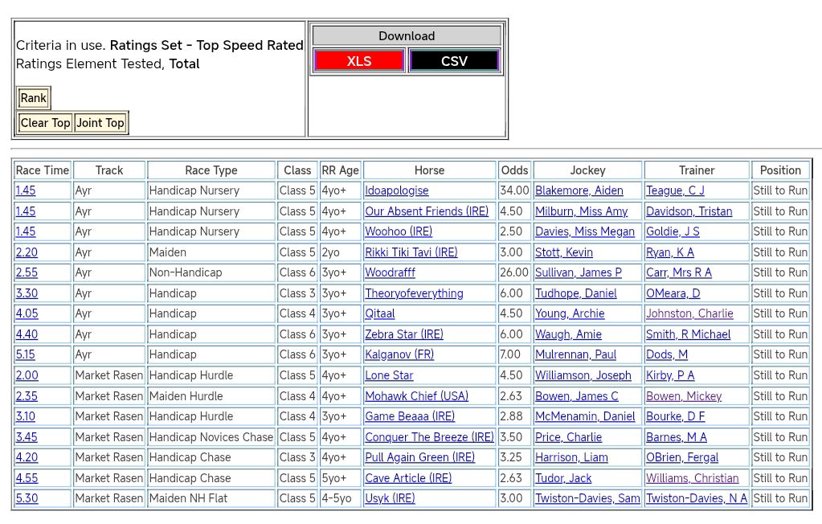Open jockey Blakemore, Aiden's page
The width and height of the screenshot is (822, 524).
click(x=579, y=190)
